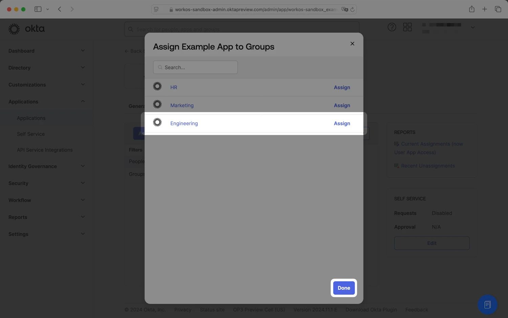Click the page reader icon in address bar
The height and width of the screenshot is (318, 508).
point(156,9)
